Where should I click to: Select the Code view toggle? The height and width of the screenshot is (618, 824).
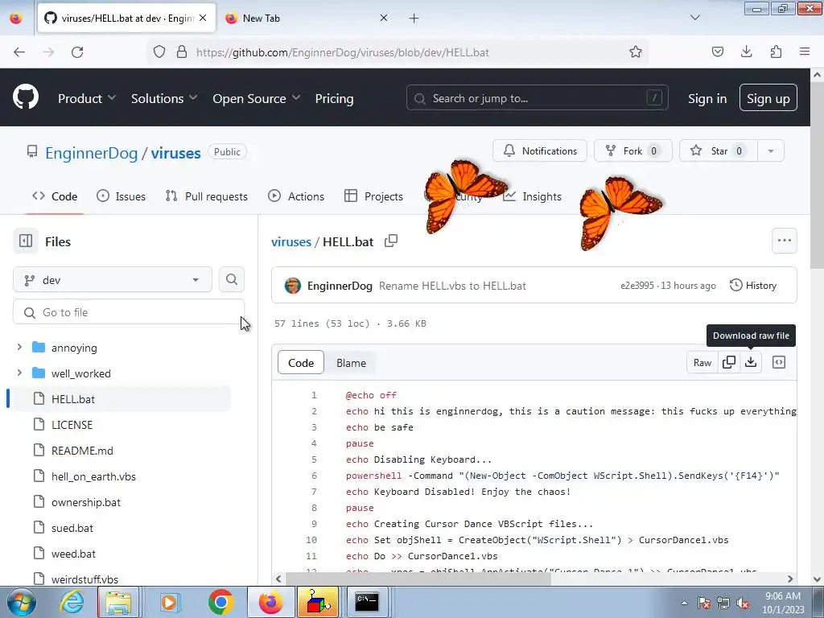tap(301, 363)
